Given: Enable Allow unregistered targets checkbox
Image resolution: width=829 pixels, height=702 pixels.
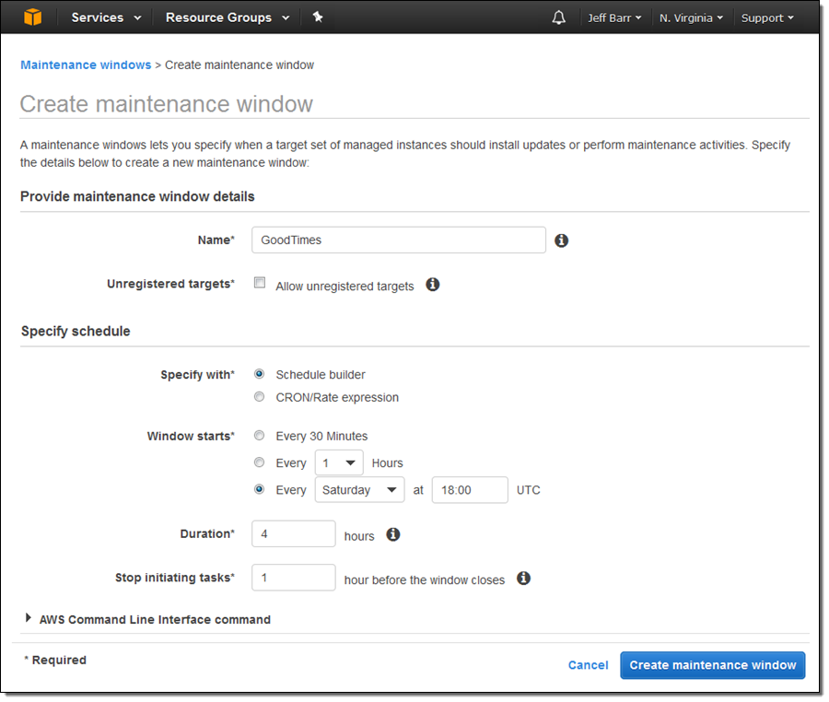Looking at the screenshot, I should [x=260, y=284].
